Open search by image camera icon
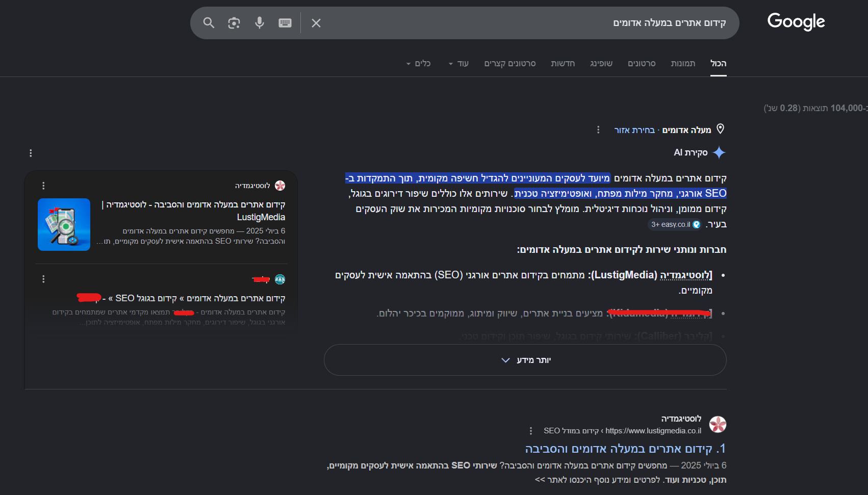Image resolution: width=868 pixels, height=495 pixels. click(234, 22)
